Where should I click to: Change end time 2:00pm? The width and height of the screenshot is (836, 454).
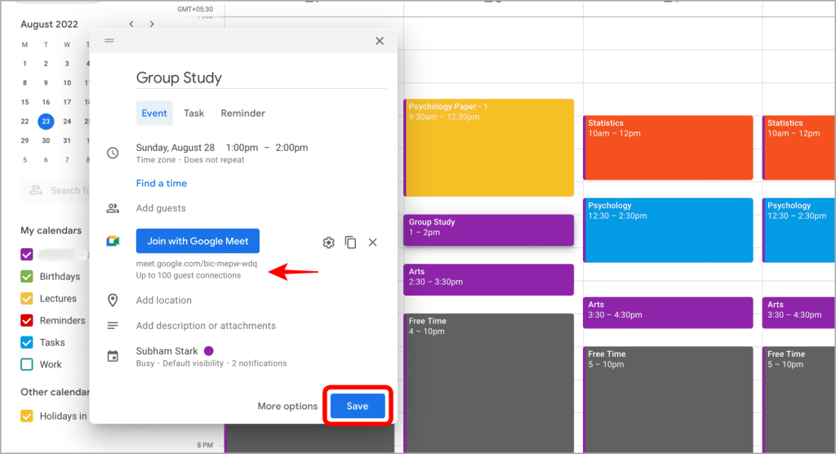291,148
